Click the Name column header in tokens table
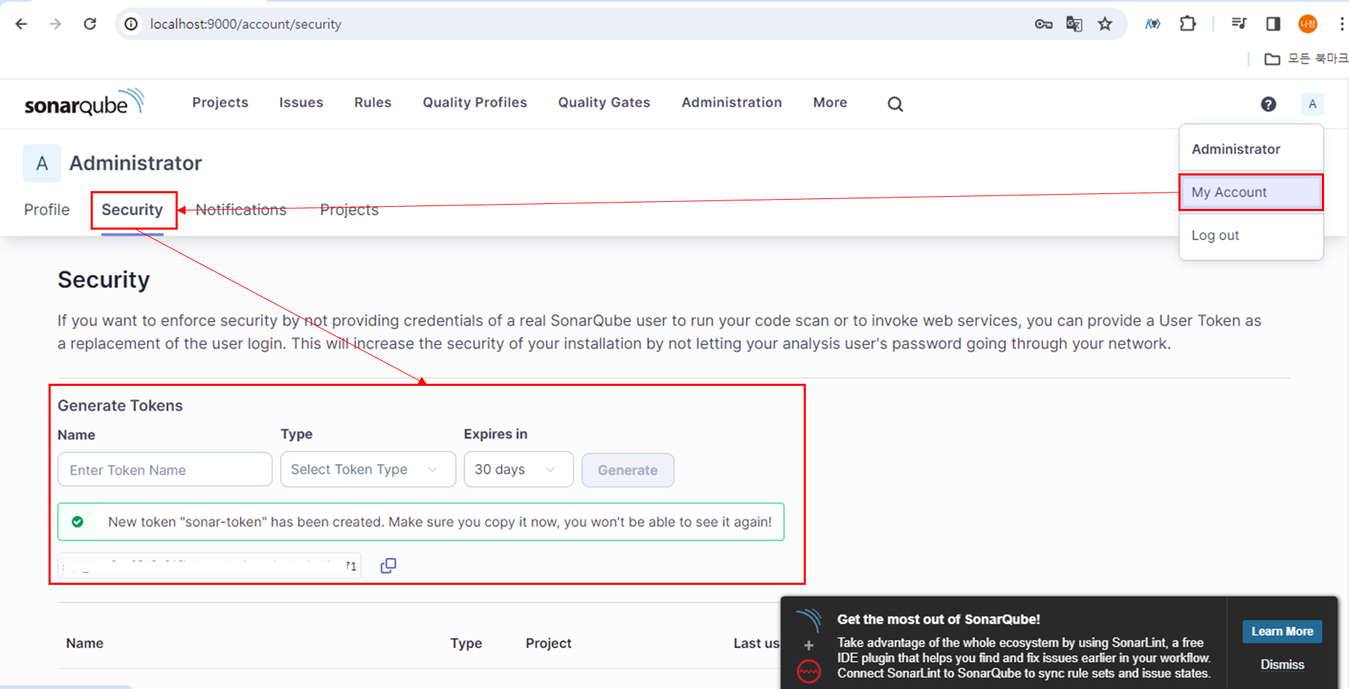Image resolution: width=1349 pixels, height=689 pixels. [x=85, y=643]
